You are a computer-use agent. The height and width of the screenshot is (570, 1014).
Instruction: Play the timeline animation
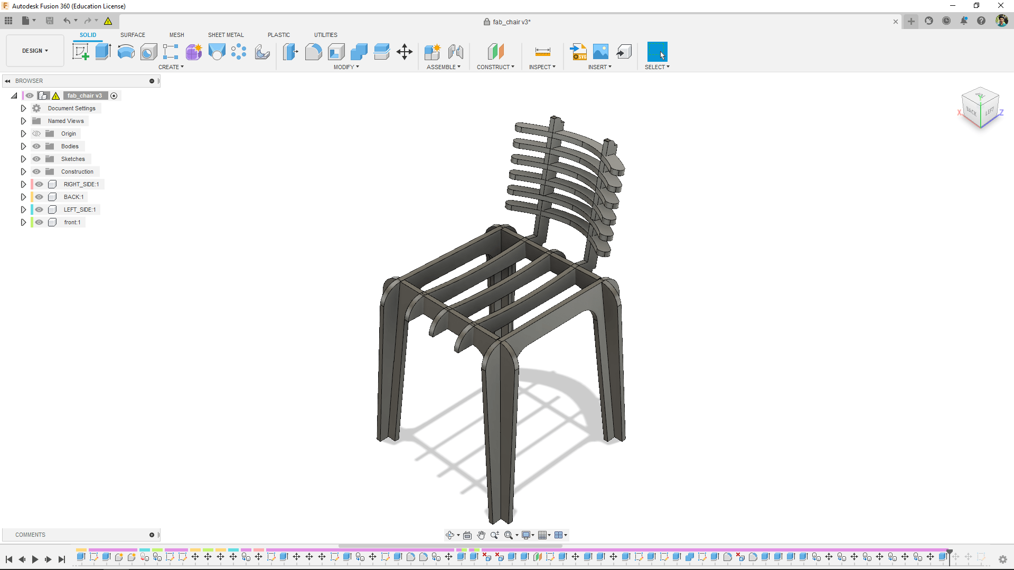[x=35, y=559]
